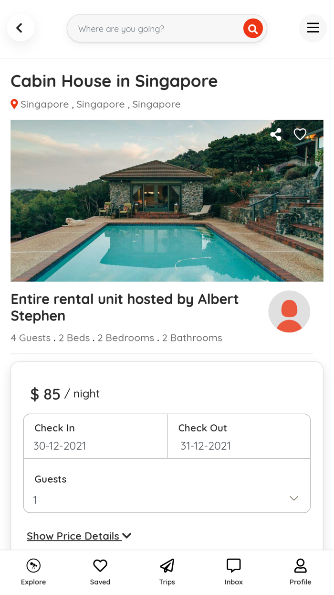Tap the heart to save the listing
The image size is (334, 595).
coord(300,134)
